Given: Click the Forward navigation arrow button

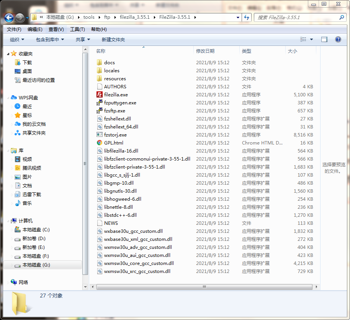Looking at the screenshot, I should coord(20,18).
